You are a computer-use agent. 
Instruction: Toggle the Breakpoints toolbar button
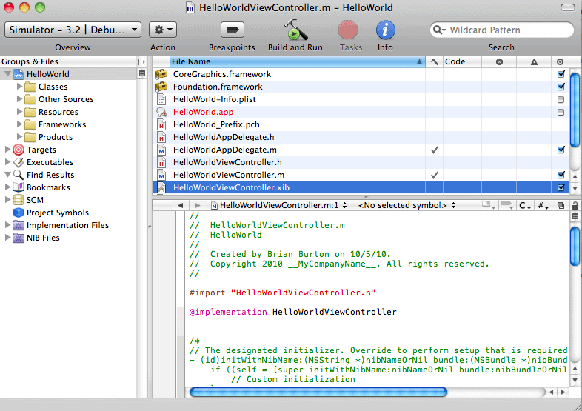pos(233,30)
